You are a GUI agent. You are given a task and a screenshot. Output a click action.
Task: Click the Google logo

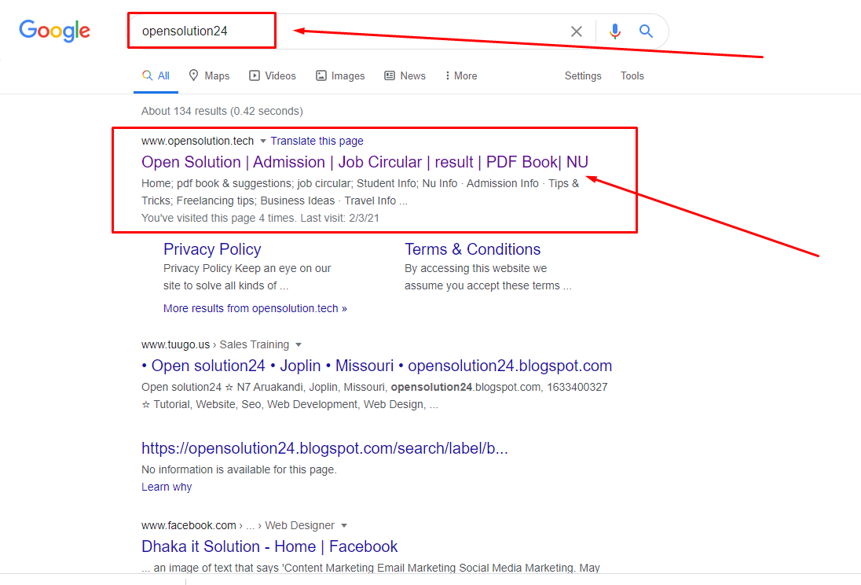click(54, 31)
